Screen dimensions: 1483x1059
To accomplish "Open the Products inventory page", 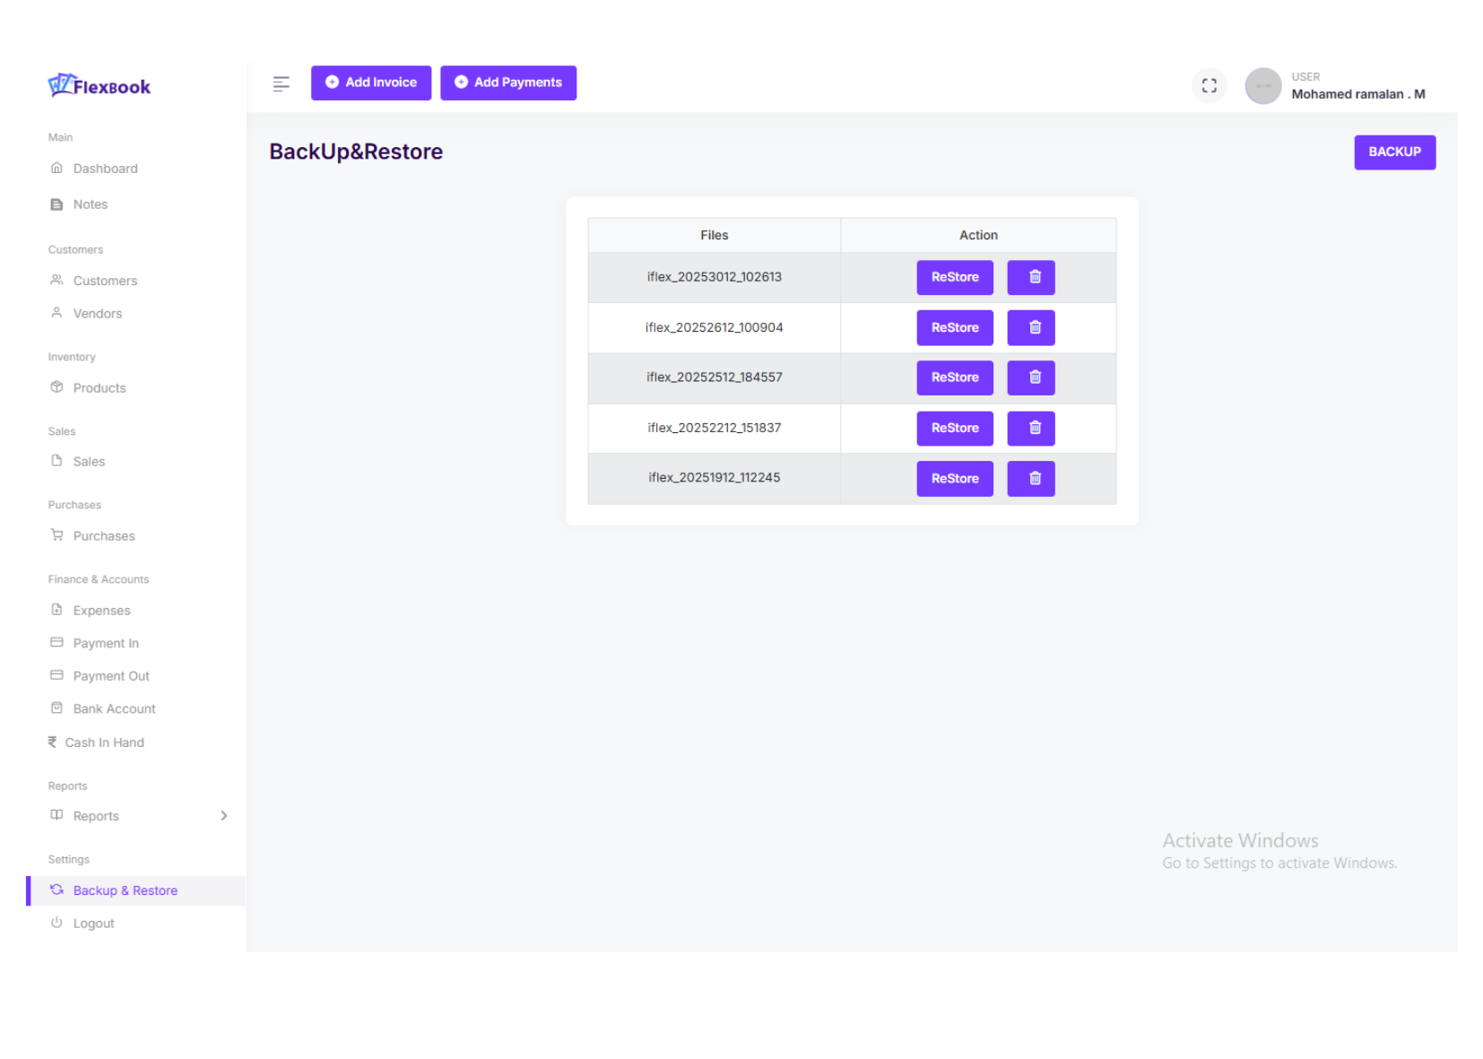I will coord(100,388).
